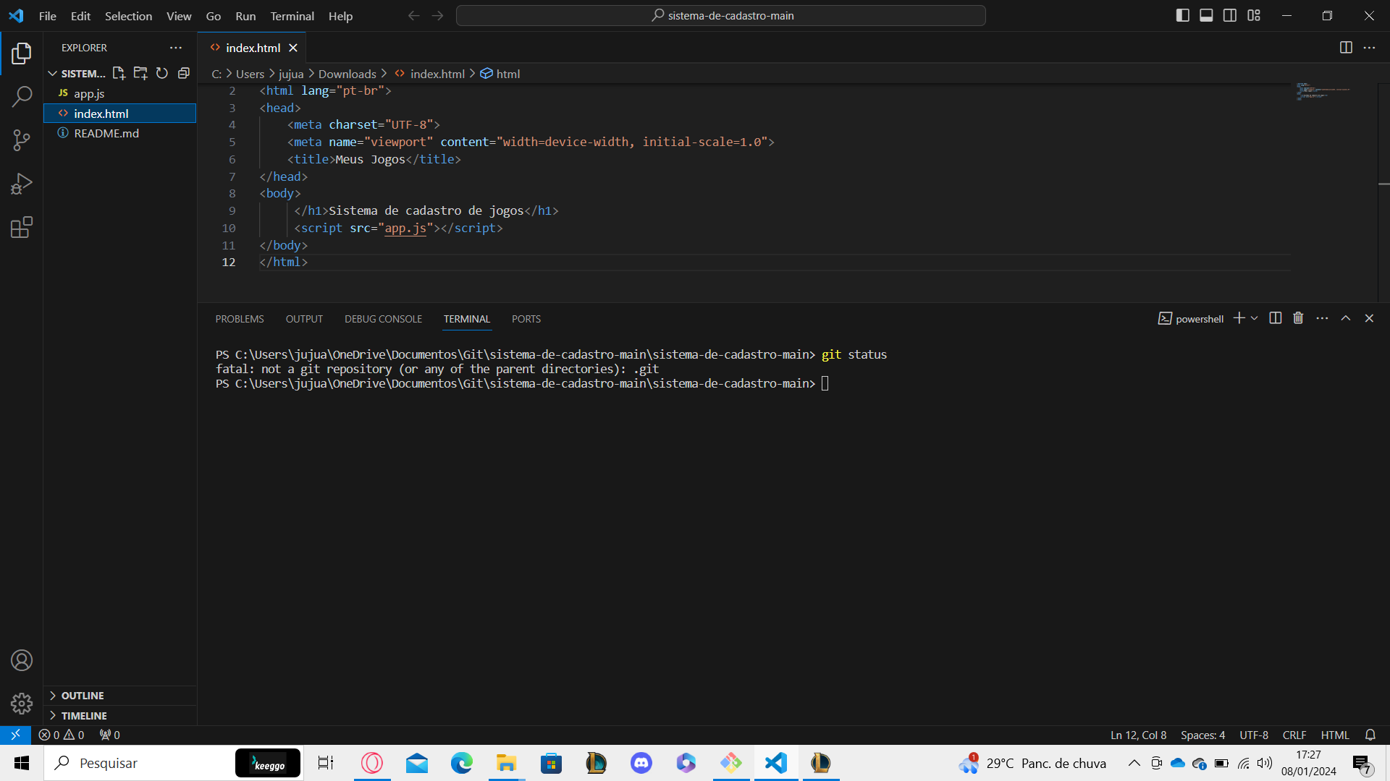
Task: Change UTF-8 file encoding
Action: (1254, 735)
